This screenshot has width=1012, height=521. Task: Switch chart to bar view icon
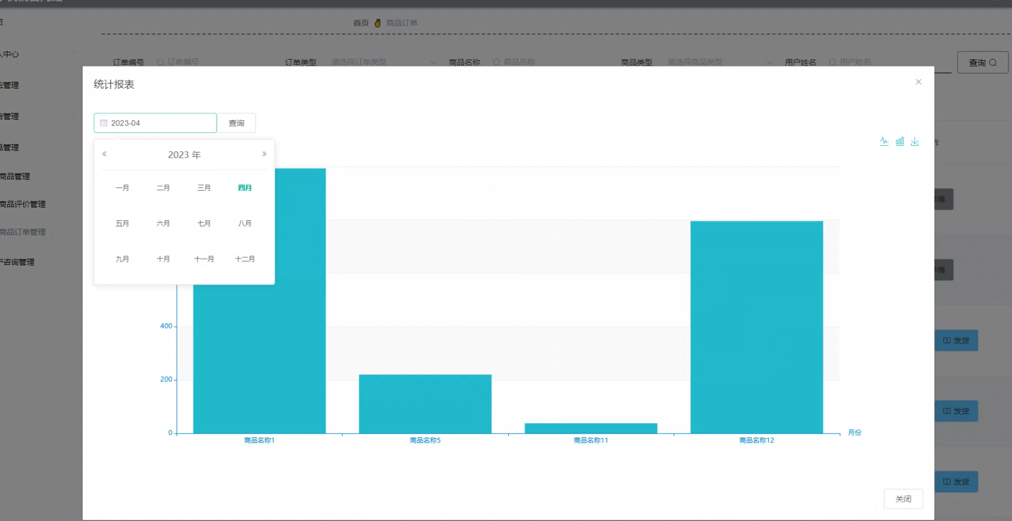click(x=900, y=141)
